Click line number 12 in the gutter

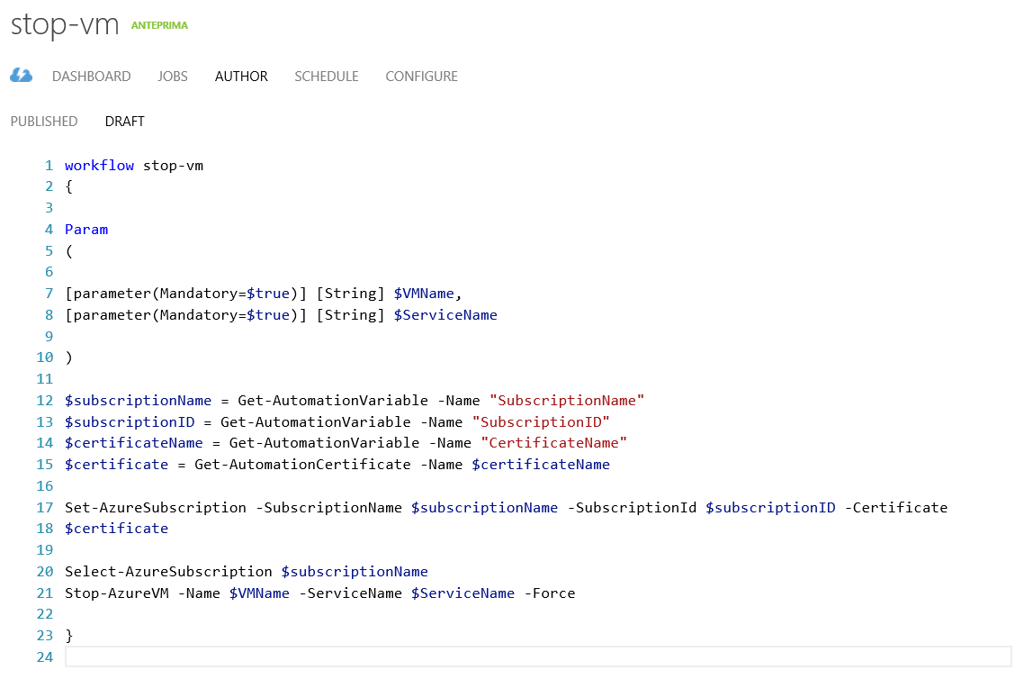coord(45,401)
